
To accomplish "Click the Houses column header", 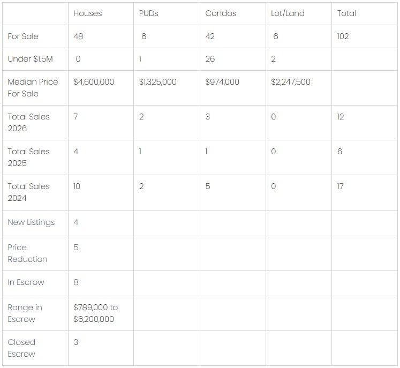I will click(x=87, y=13).
